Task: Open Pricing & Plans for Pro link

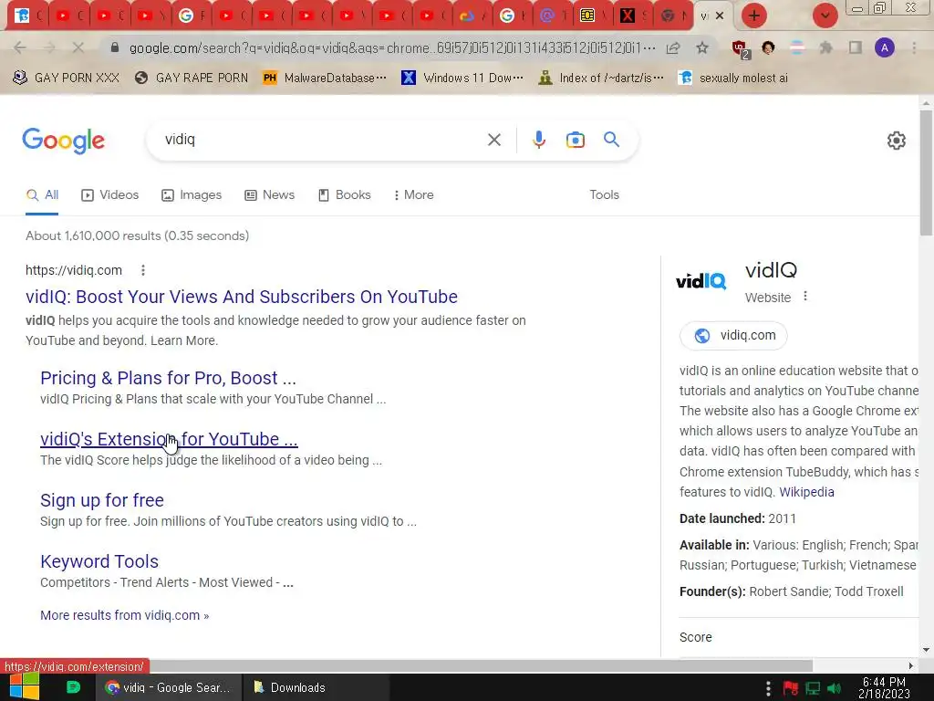Action: (168, 378)
